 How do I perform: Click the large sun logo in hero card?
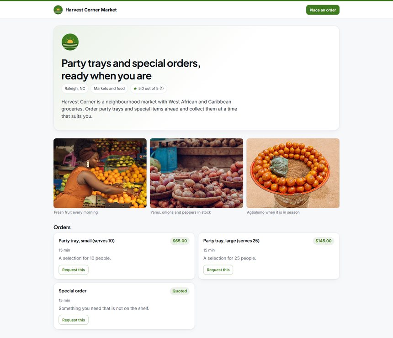point(70,42)
